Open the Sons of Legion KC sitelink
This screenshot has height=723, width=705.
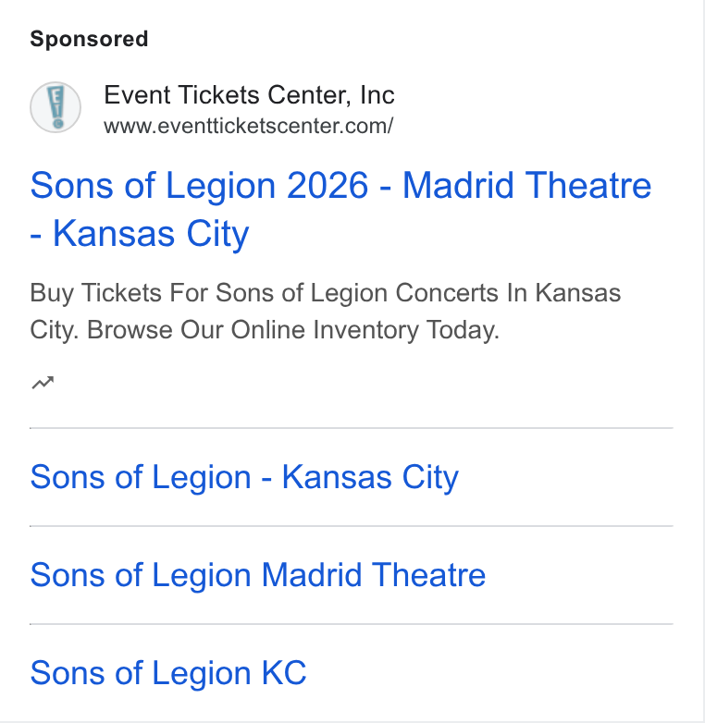[168, 673]
